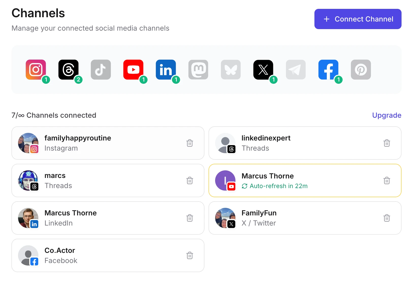Click the FamilyFun channel name
This screenshot has height=283, width=415.
(259, 213)
